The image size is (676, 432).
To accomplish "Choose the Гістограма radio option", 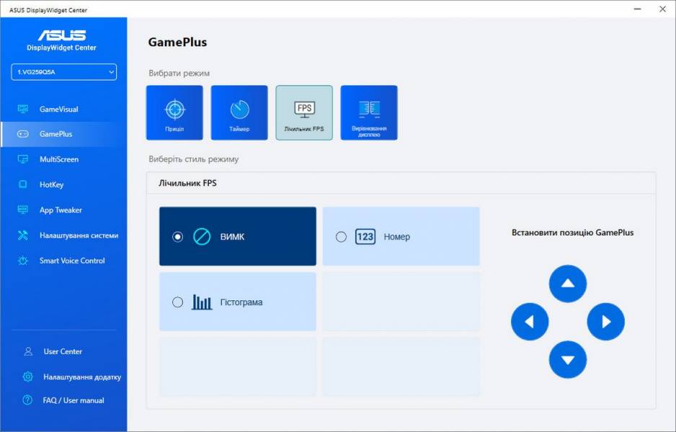I will (x=178, y=302).
